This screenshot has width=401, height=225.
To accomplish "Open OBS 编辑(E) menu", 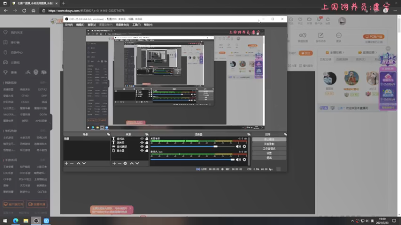I will point(80,24).
